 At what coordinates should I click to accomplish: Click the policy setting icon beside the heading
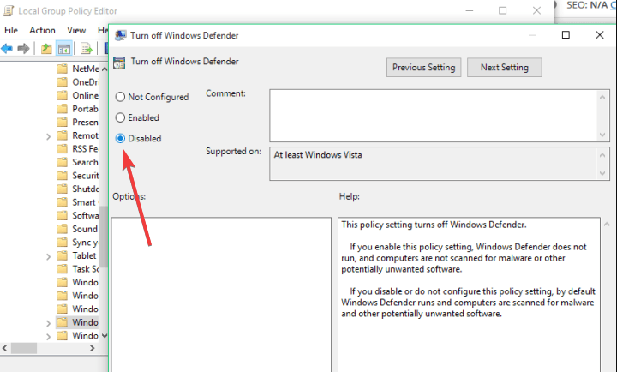(119, 63)
